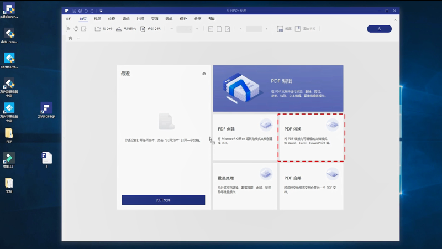Create PDF using 从扫描仪
Viewport: 442px width, 249px height.
(x=127, y=29)
